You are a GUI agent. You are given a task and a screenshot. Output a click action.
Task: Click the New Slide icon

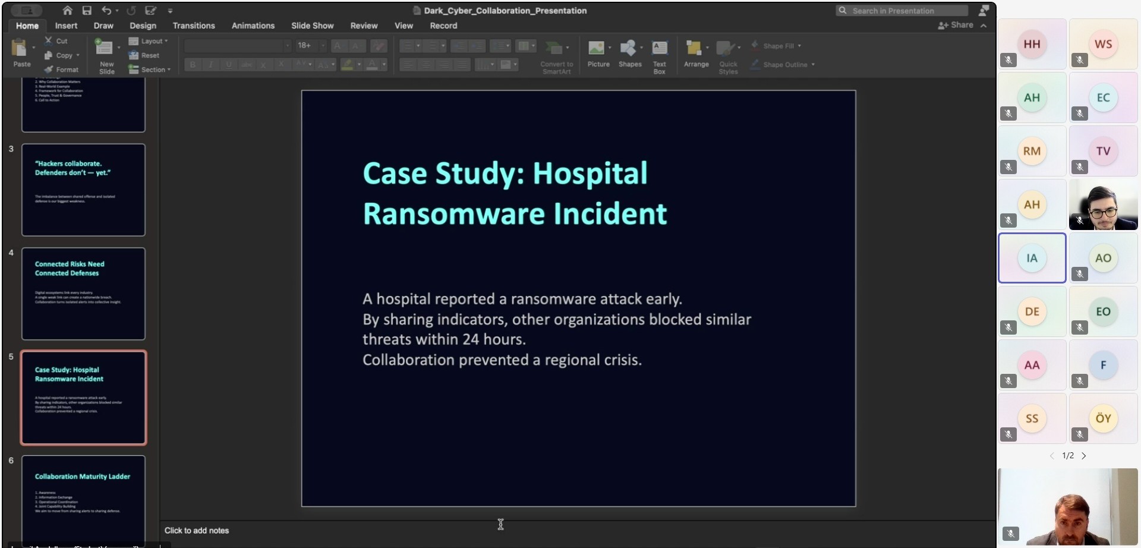[105, 49]
